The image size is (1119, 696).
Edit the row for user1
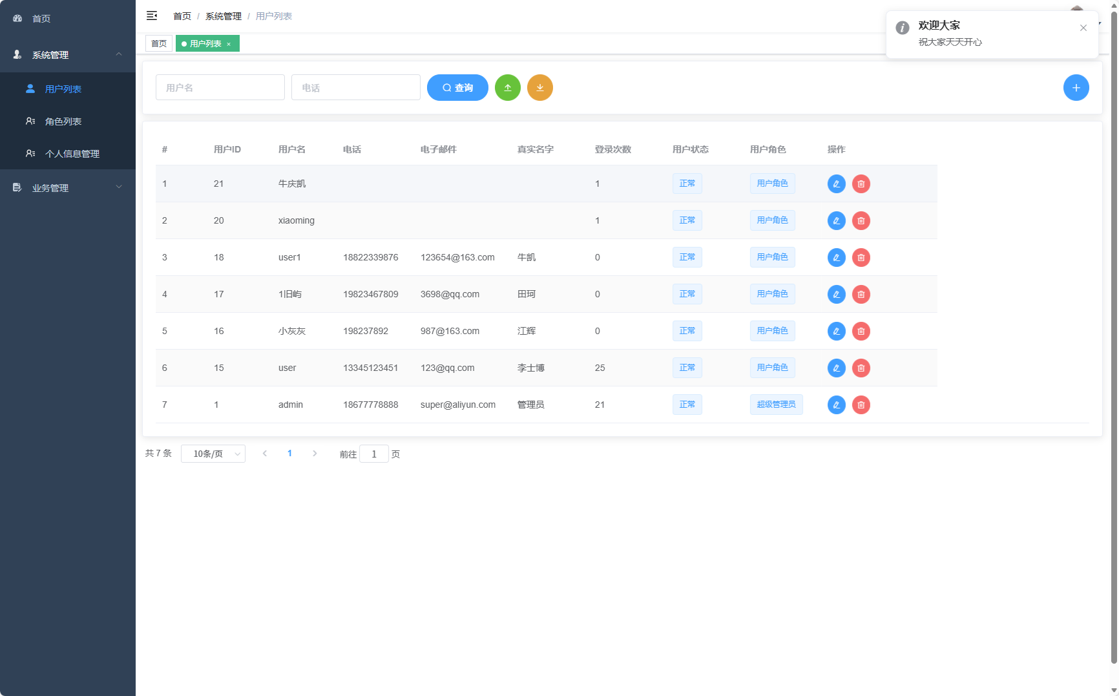[836, 257]
